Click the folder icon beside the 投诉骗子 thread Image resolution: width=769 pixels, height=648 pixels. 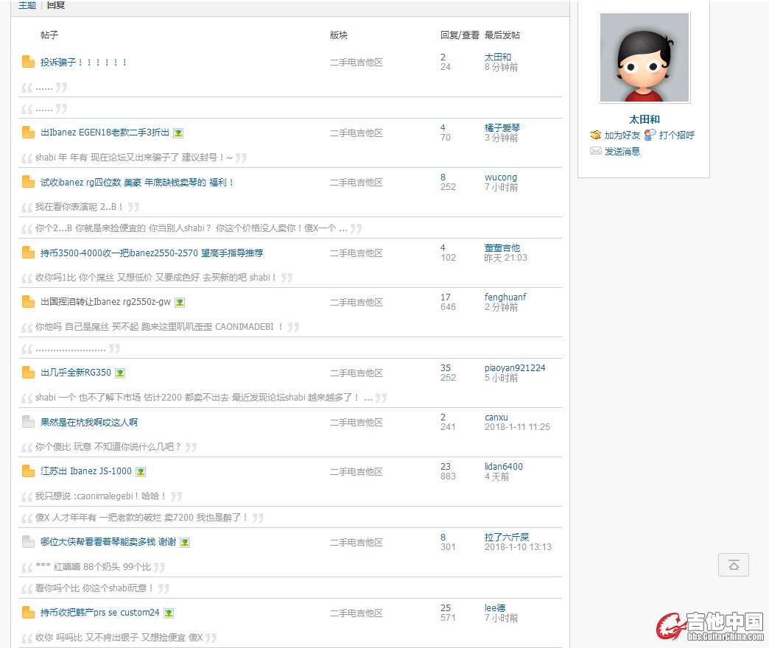tap(28, 62)
